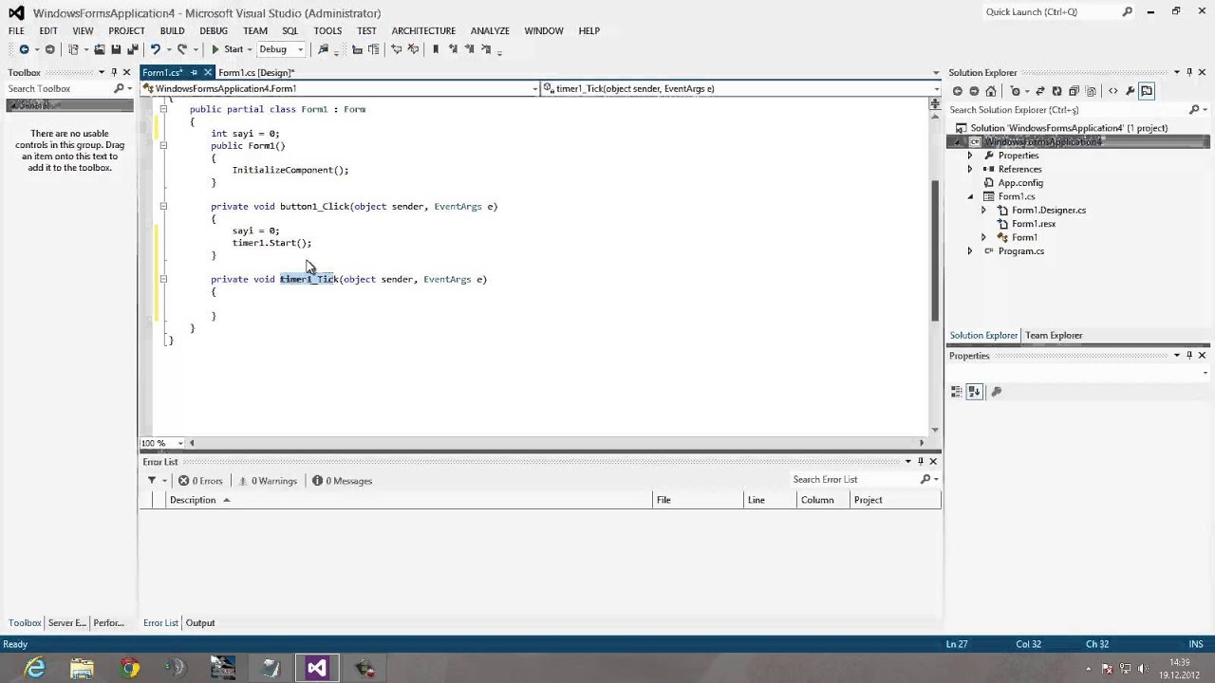Click the Save All toolbar icon
1215x683 pixels.
click(x=132, y=49)
